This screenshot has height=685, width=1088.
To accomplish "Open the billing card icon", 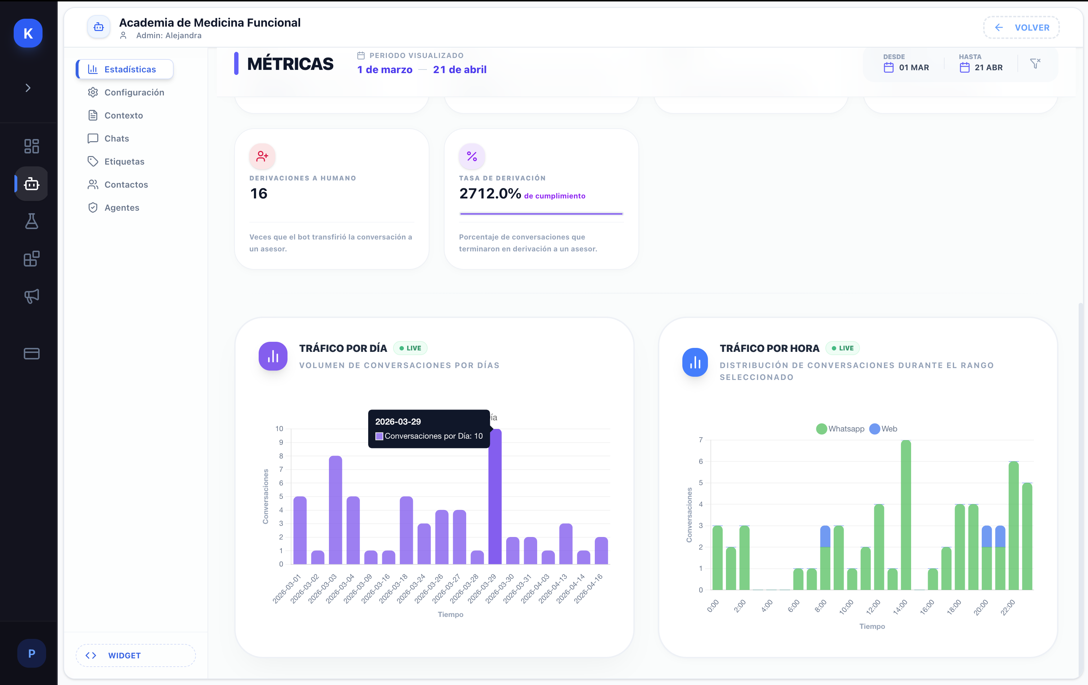I will pos(32,354).
